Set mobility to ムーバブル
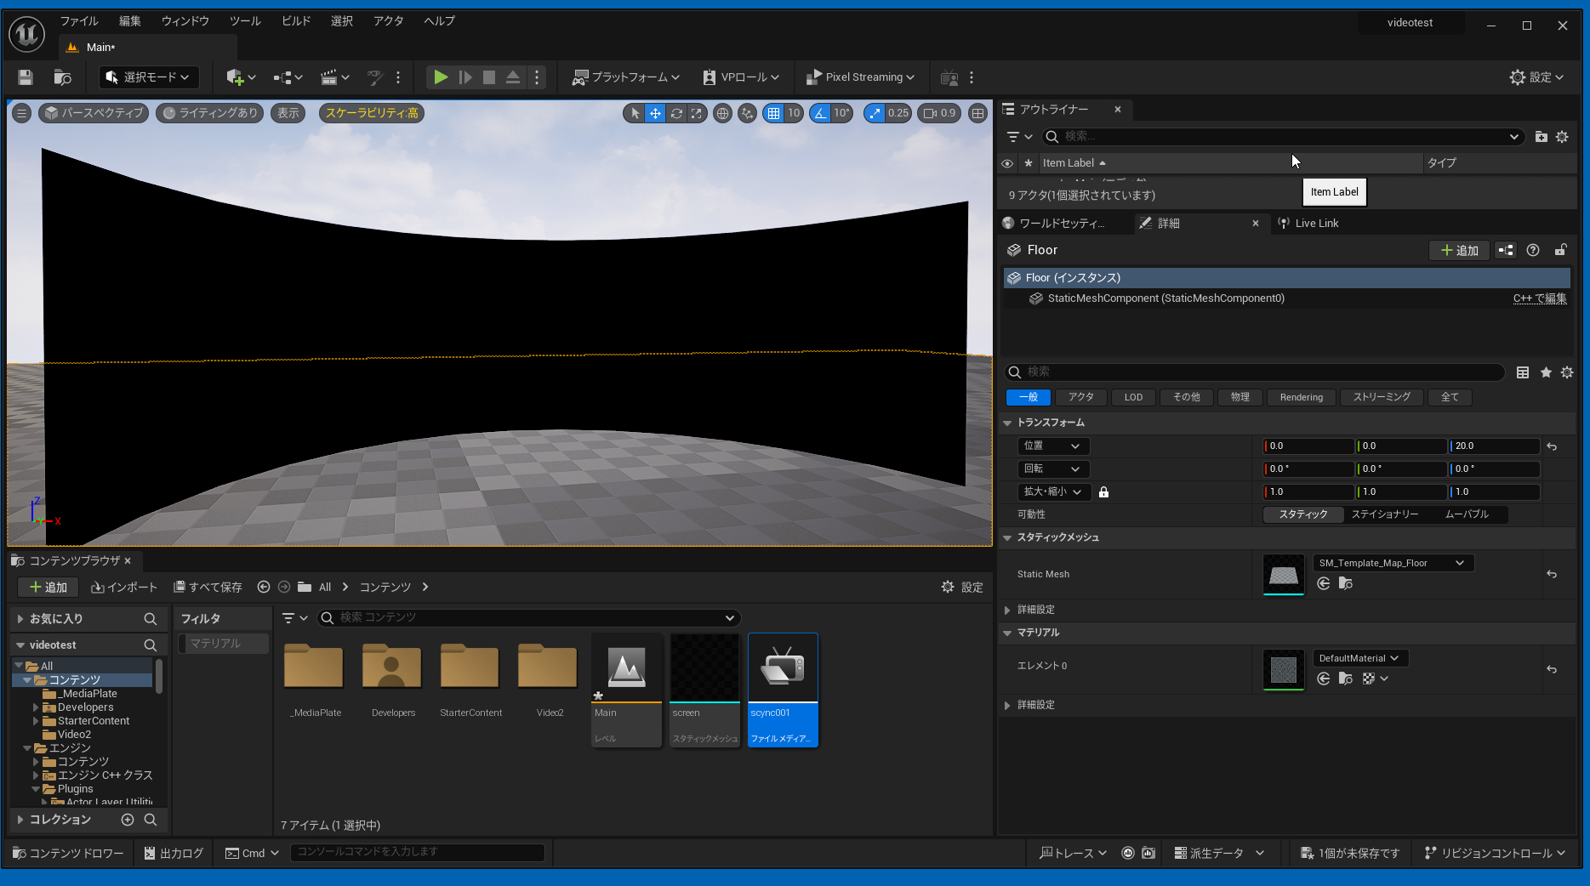This screenshot has height=886, width=1590. [1467, 514]
